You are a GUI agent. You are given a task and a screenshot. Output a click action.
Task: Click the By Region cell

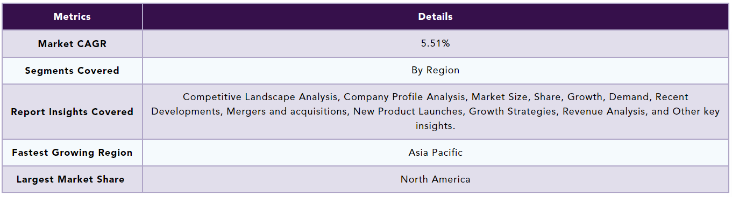point(435,70)
